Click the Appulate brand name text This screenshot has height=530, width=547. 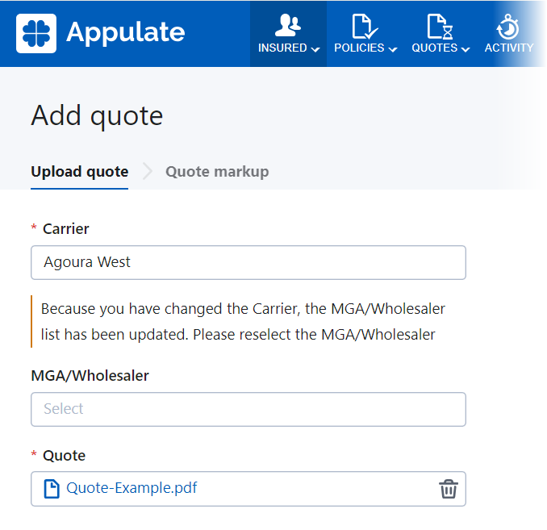125,32
